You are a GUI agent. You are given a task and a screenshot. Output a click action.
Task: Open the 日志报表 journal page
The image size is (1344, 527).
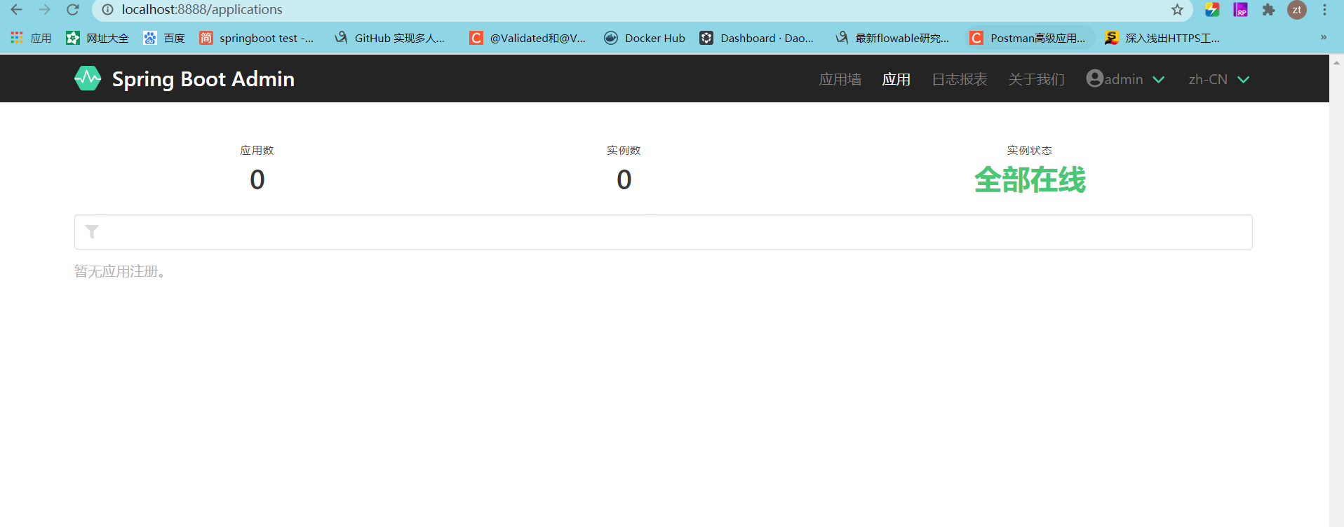960,79
